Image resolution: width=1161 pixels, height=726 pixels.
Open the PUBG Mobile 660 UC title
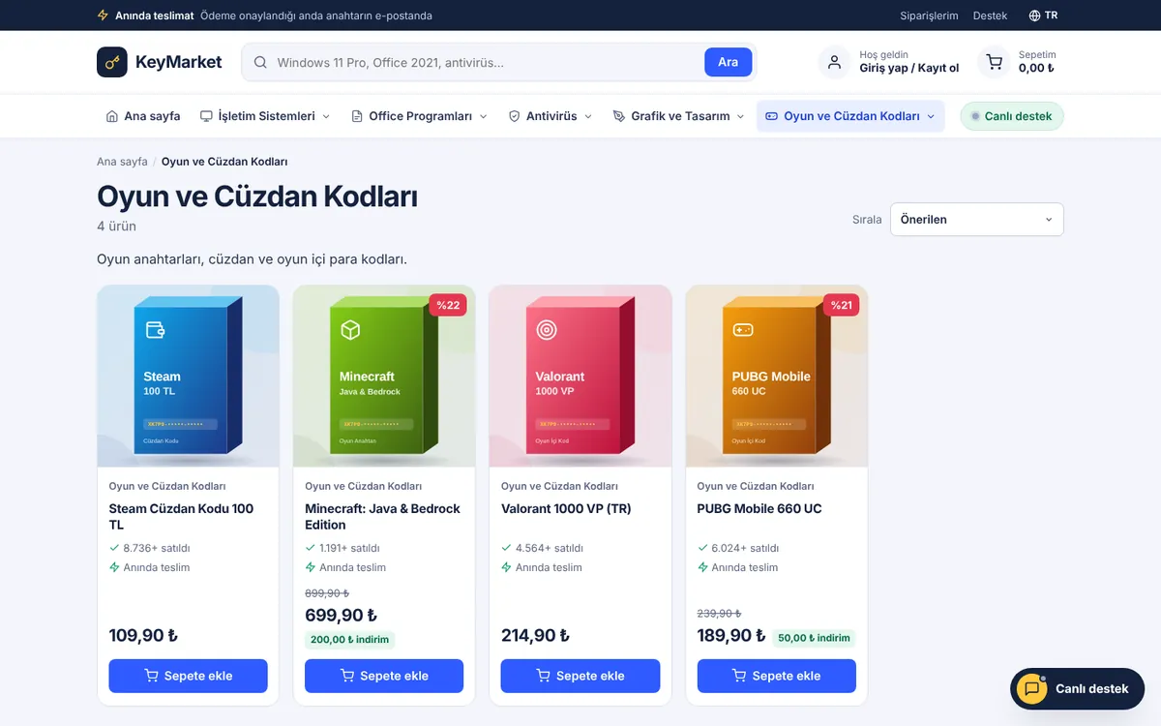pos(759,508)
